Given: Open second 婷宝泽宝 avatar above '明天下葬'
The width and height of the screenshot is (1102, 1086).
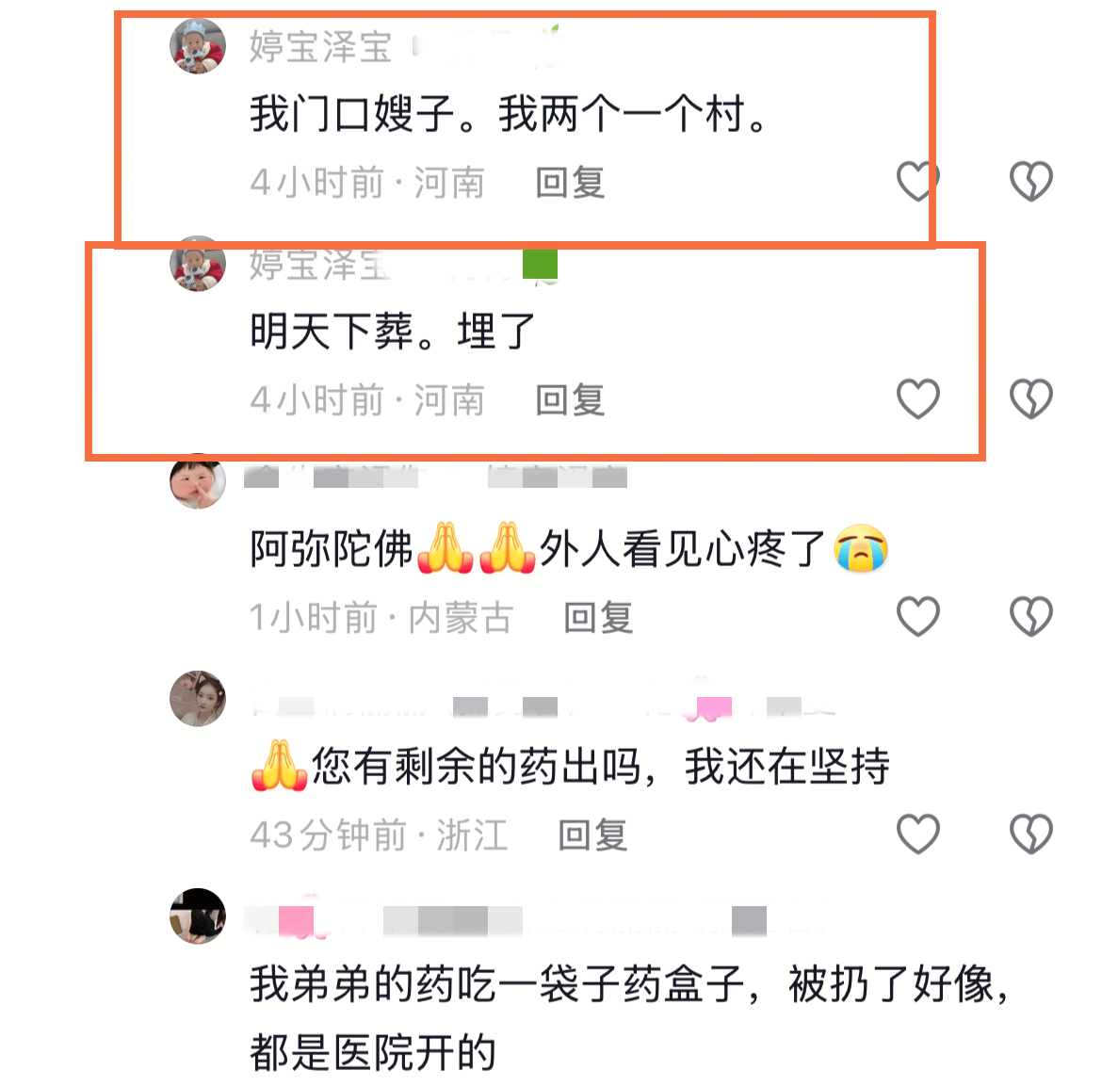Looking at the screenshot, I should coord(198,265).
